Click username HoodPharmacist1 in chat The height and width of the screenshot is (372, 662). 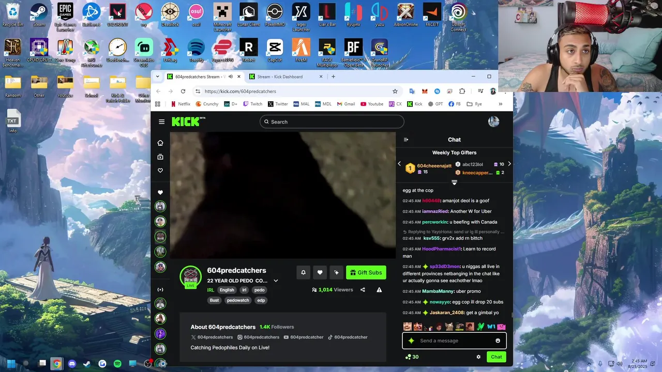coord(441,249)
